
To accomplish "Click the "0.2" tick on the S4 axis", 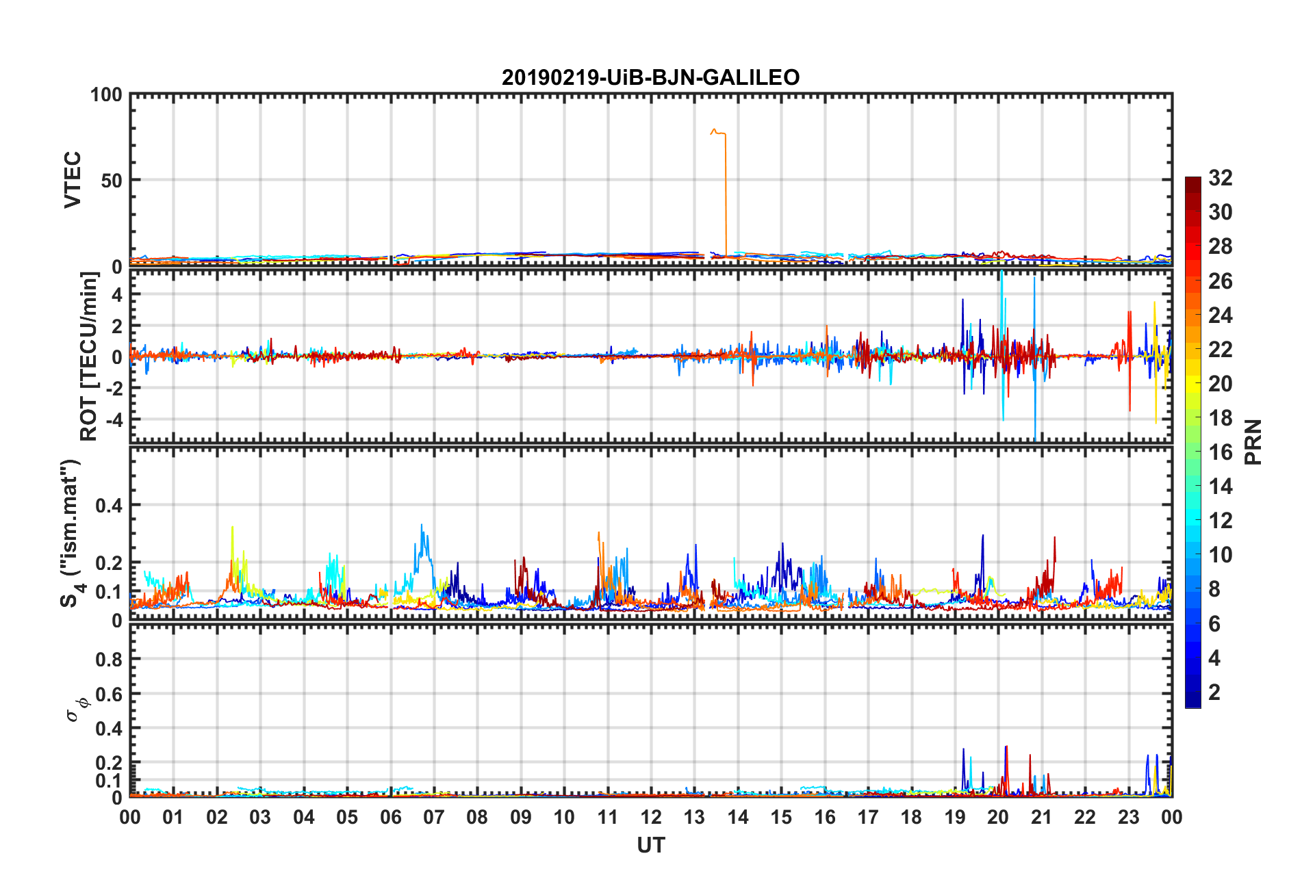I will coord(109,564).
